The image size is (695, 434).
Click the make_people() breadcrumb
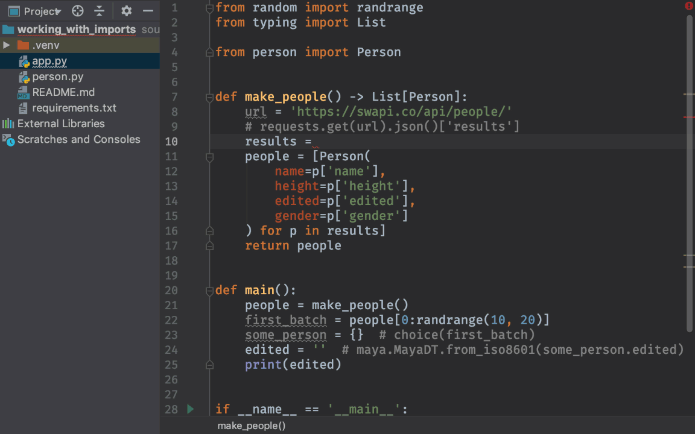252,426
